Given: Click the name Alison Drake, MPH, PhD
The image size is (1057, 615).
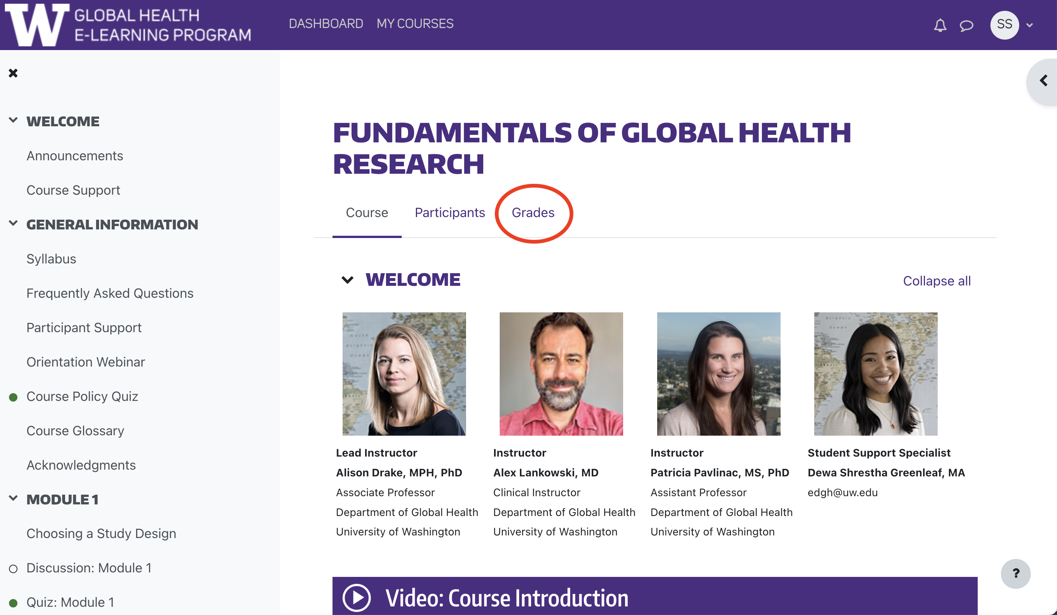Looking at the screenshot, I should click(x=399, y=473).
